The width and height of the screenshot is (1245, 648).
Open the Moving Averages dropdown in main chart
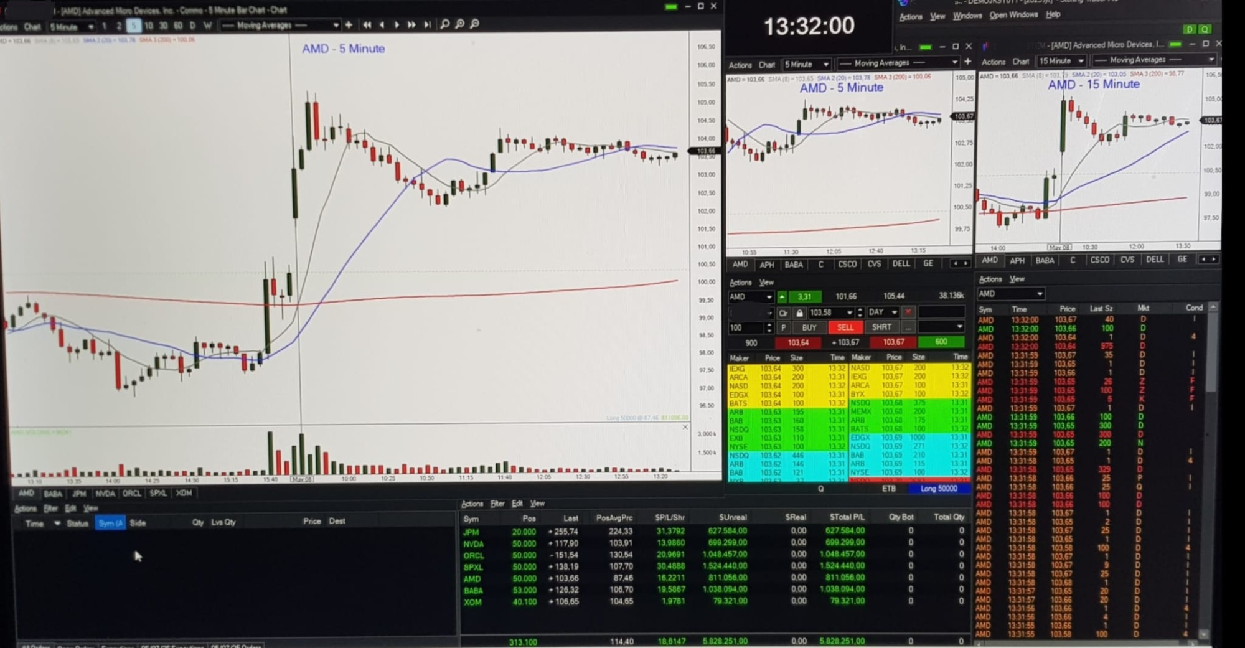[x=280, y=26]
